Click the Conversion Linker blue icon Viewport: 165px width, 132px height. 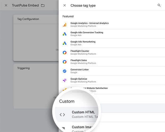(65, 71)
